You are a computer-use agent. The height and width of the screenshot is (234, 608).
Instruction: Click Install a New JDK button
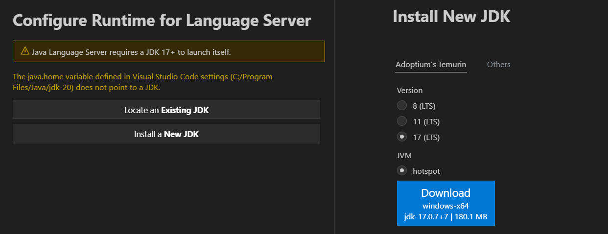[166, 134]
